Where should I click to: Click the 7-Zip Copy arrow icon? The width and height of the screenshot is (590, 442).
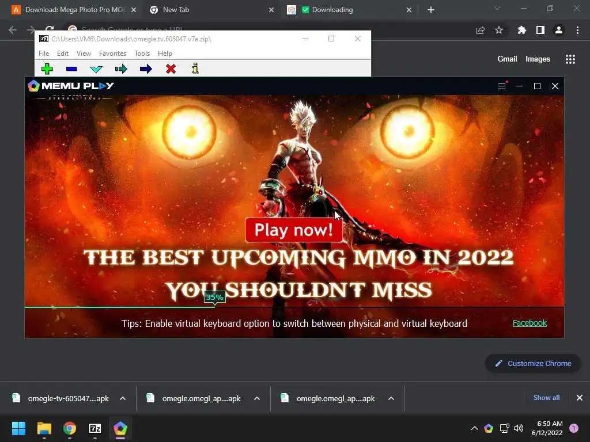click(121, 69)
